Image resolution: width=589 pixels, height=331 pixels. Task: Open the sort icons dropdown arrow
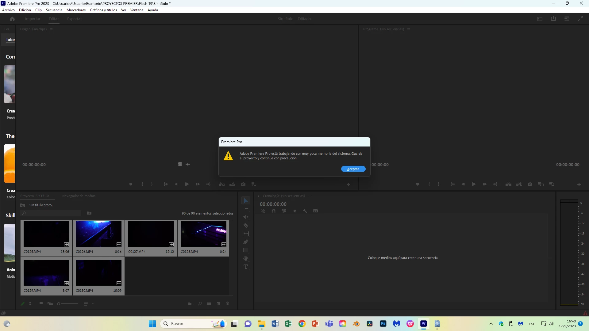click(x=93, y=304)
